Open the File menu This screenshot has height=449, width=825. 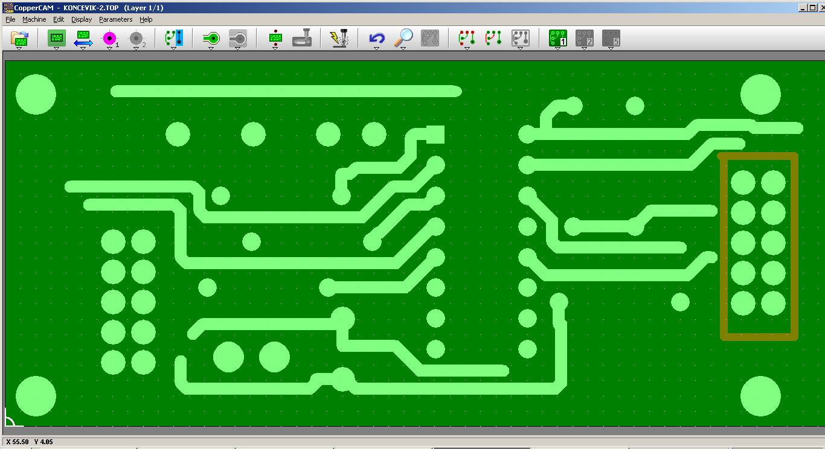(x=10, y=19)
